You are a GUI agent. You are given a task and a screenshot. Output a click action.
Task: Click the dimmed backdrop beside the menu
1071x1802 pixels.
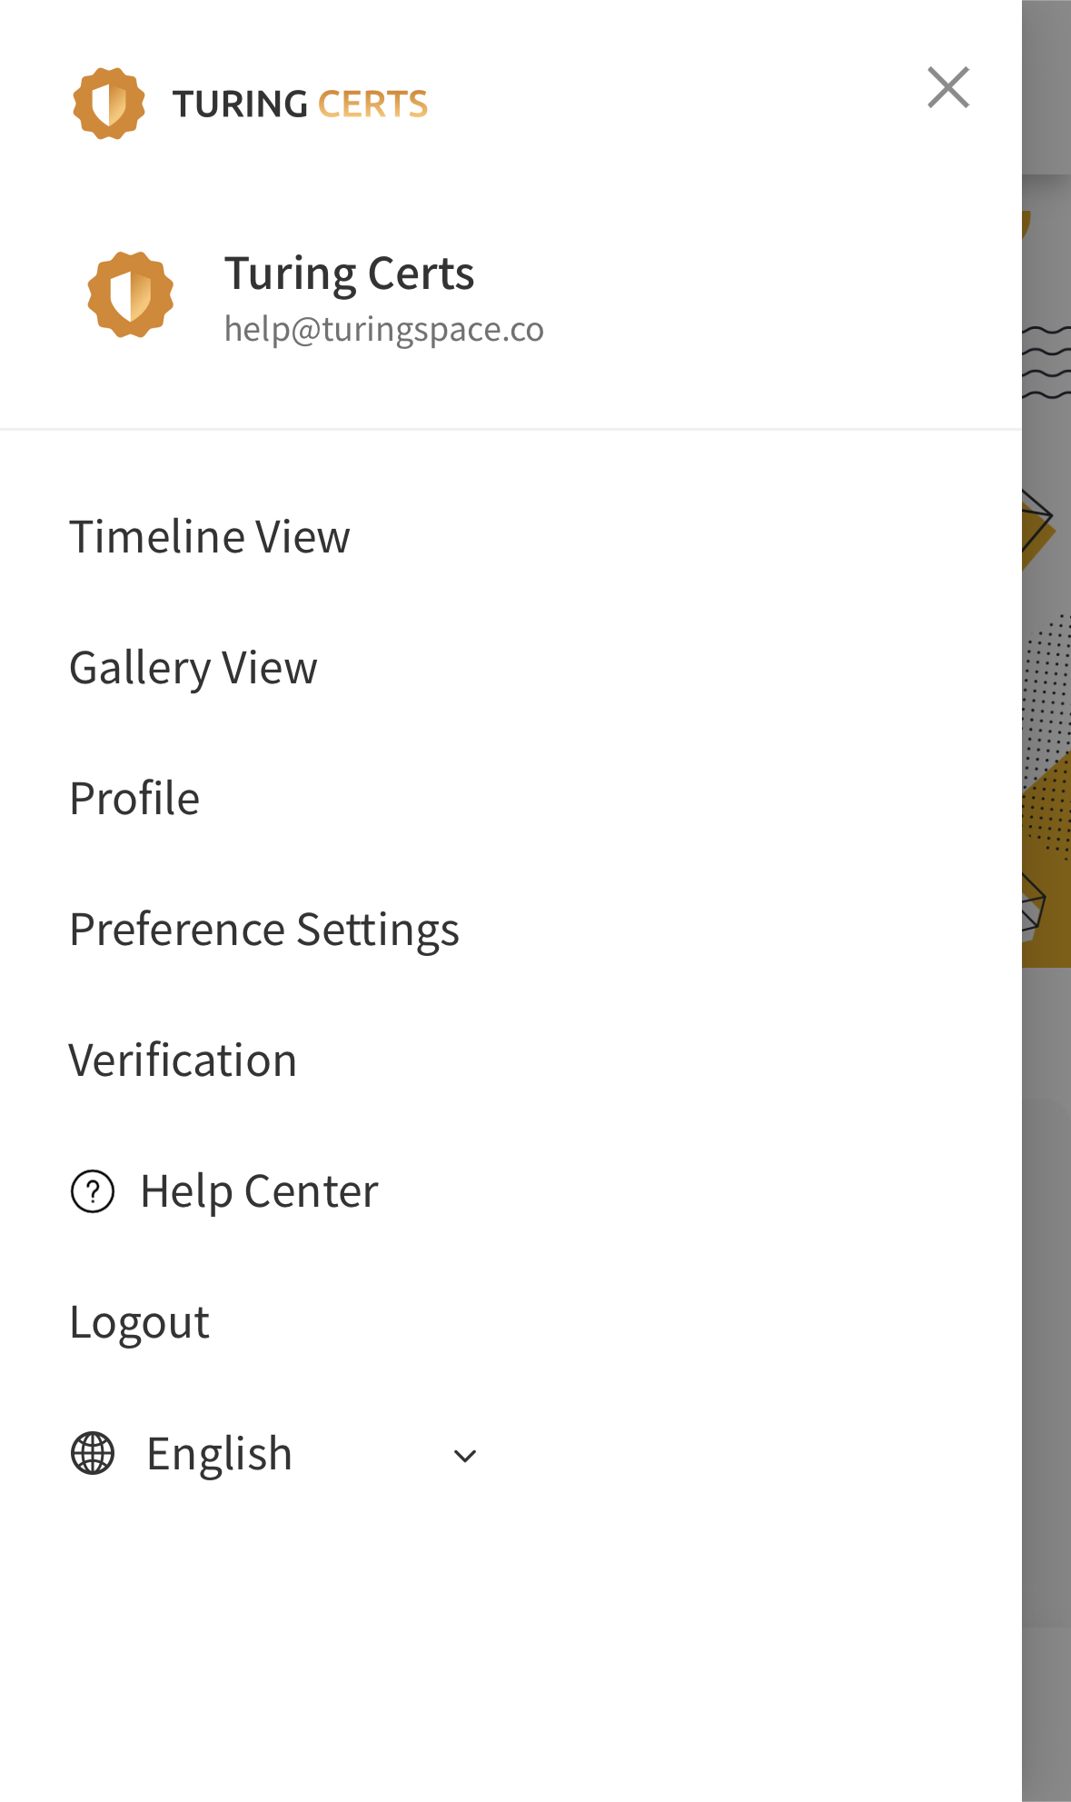coord(1046,1363)
